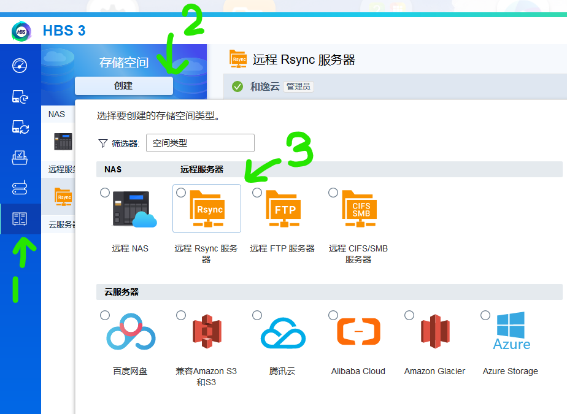Click the Amazon Glacier logo
Viewport: 567px width, 414px height.
[x=436, y=331]
